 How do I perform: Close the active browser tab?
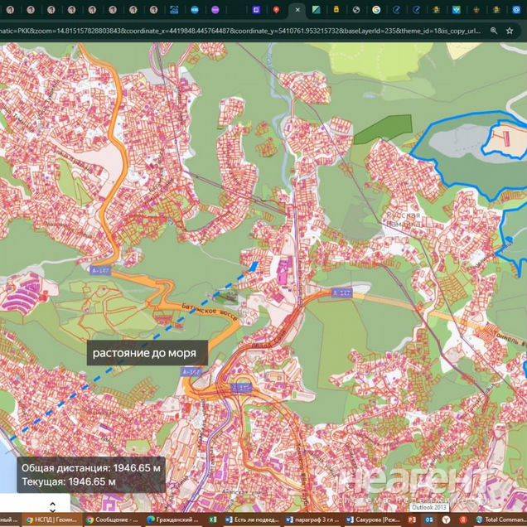coord(297,10)
